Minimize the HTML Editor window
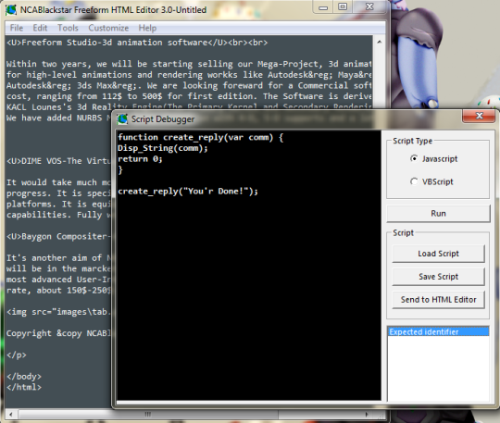 [x=323, y=7]
